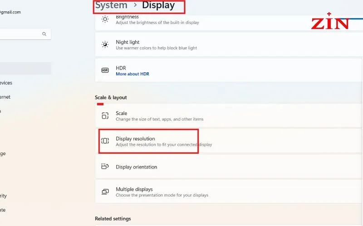Open the sidebar item ending in "ernet"
Screen dimensions: 363x226
pyautogui.click(x=5, y=97)
